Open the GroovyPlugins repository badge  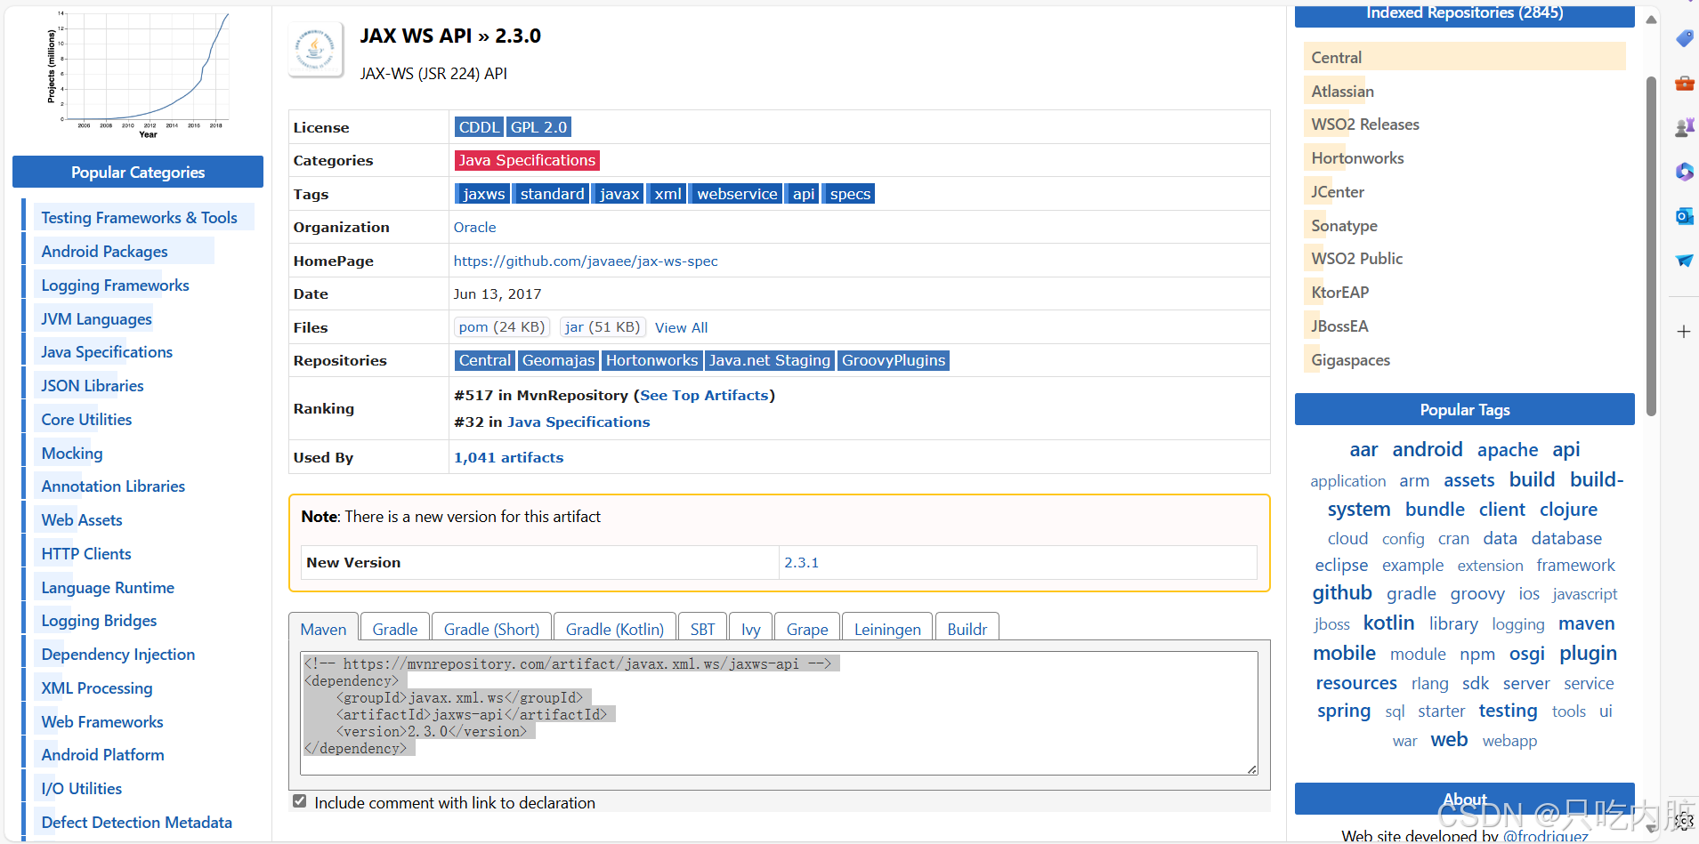(x=894, y=360)
